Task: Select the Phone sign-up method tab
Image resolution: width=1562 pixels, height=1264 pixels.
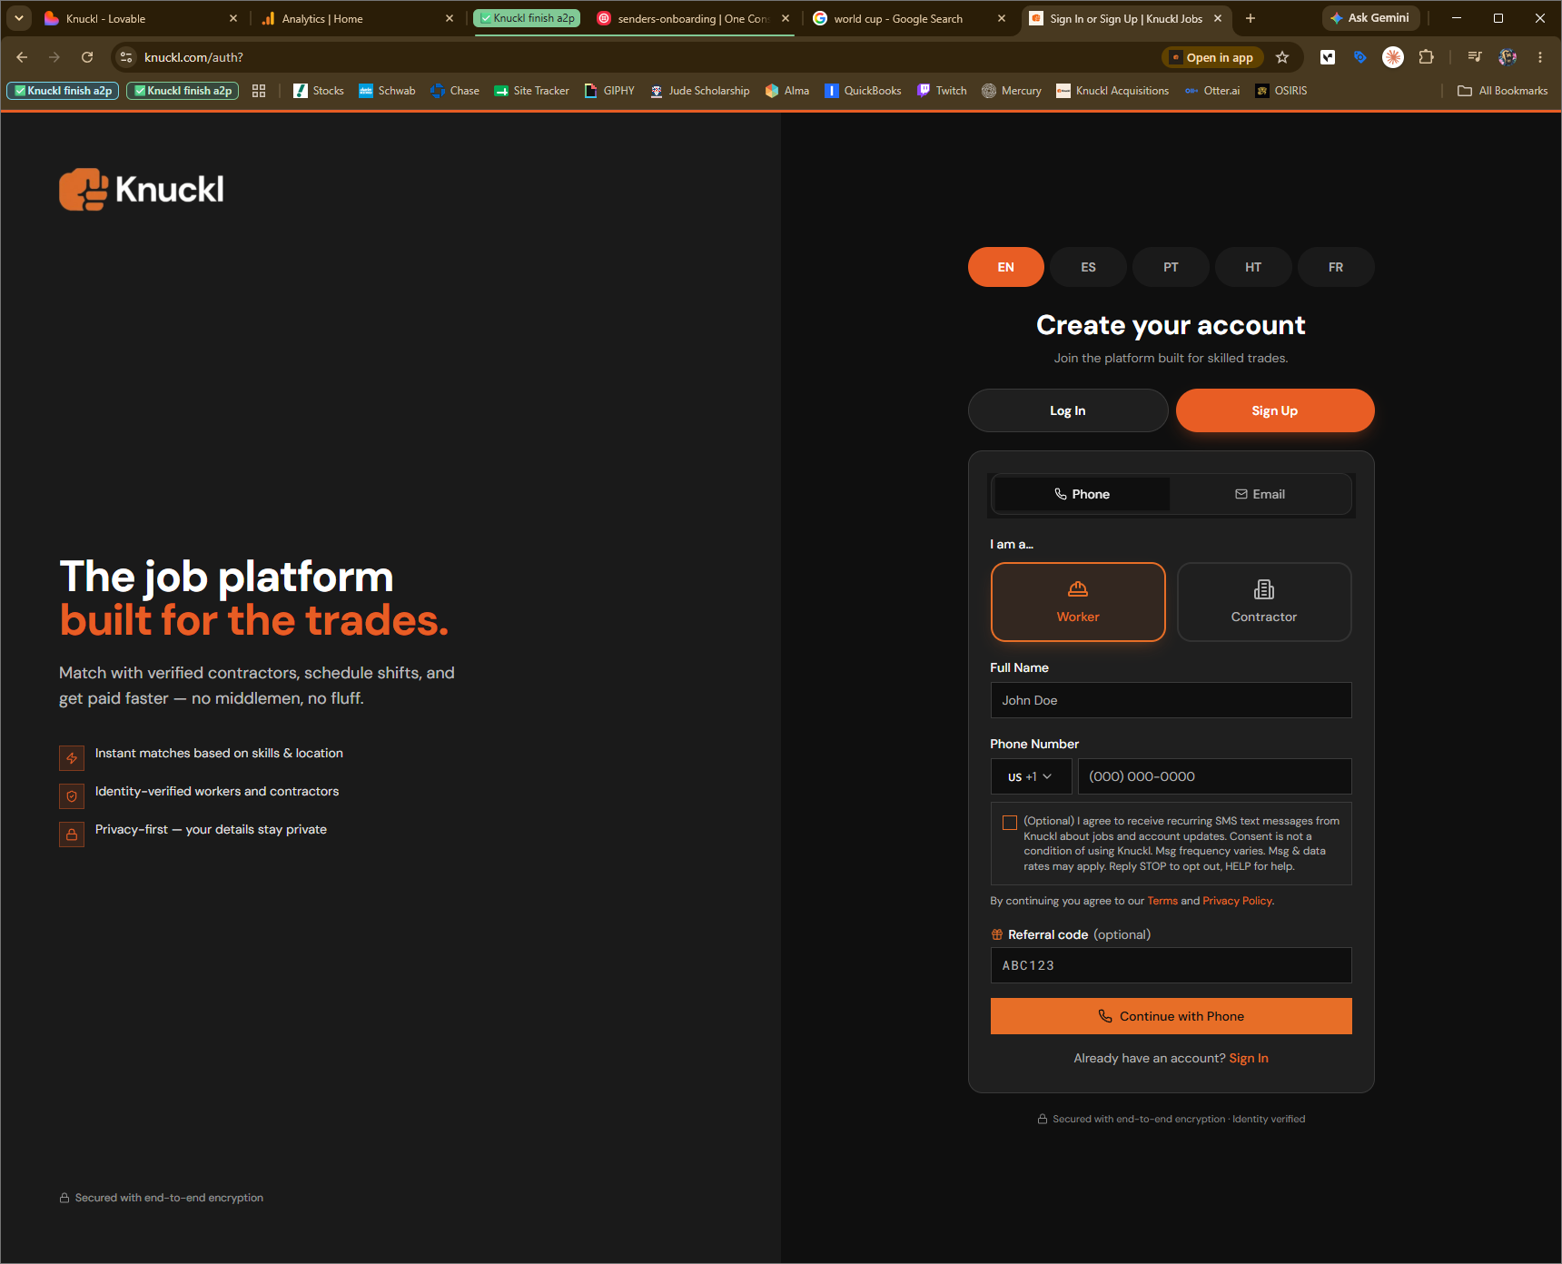Action: click(x=1082, y=494)
